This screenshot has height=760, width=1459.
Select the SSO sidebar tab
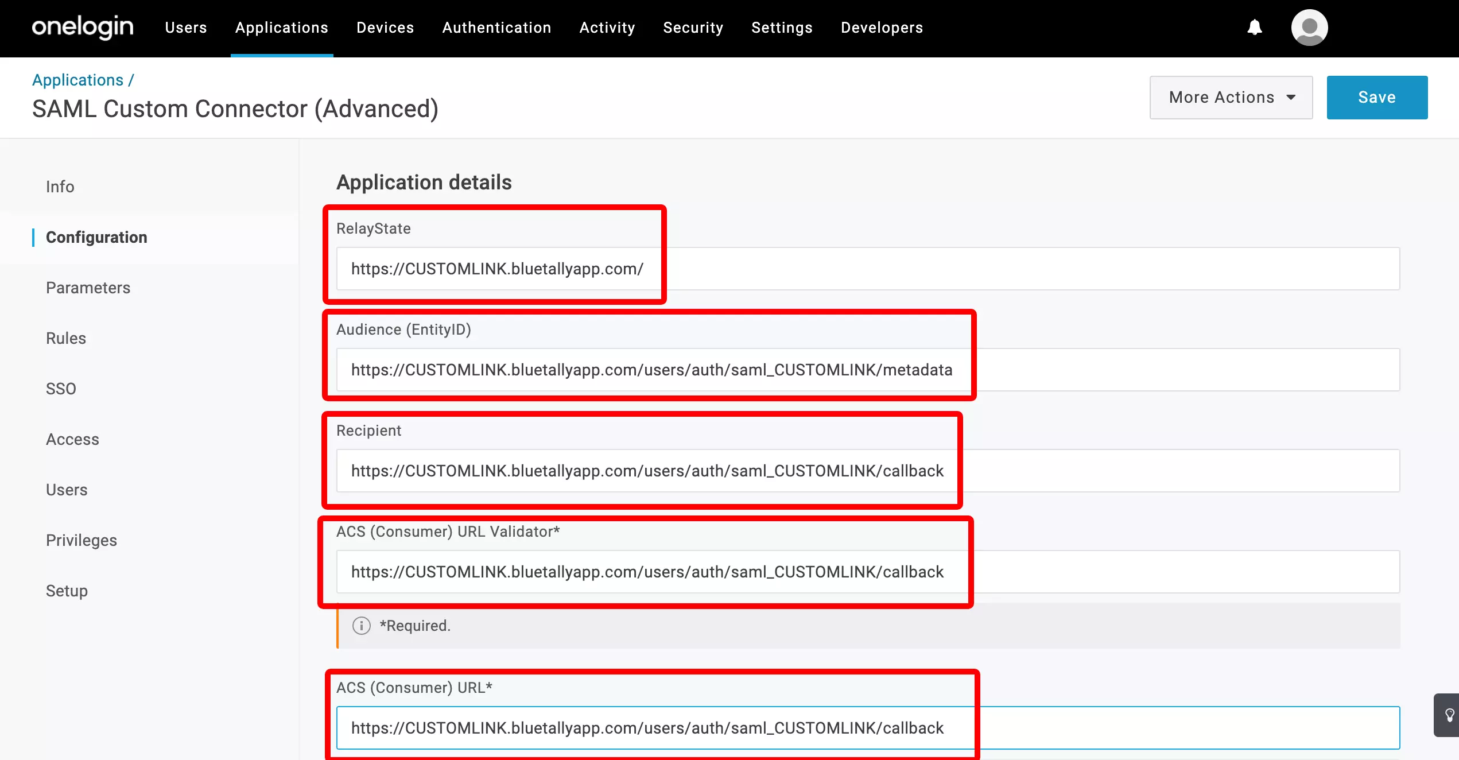click(61, 389)
